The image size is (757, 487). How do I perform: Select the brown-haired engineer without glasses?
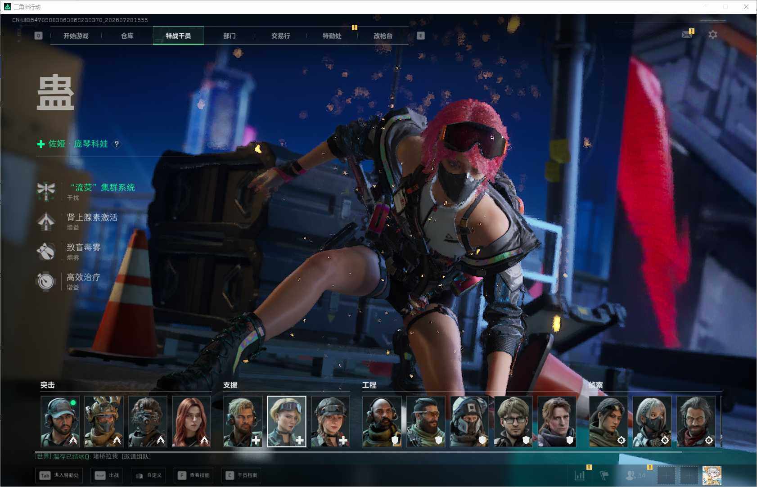(x=557, y=421)
